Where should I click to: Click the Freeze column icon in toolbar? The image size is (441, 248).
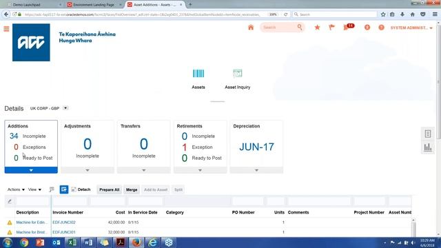point(52,189)
